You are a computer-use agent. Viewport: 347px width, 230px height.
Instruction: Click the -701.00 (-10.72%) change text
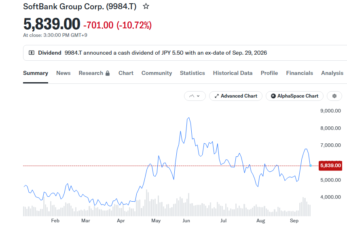(x=118, y=25)
